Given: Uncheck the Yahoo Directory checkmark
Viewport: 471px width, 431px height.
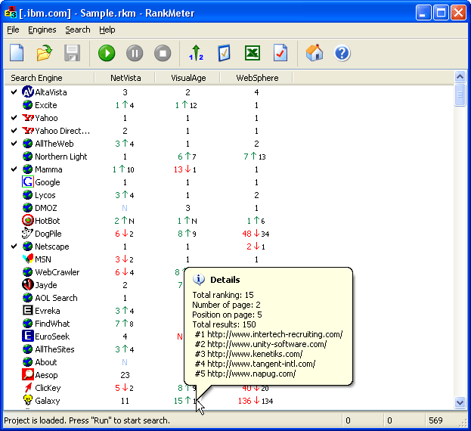Looking at the screenshot, I should [14, 131].
